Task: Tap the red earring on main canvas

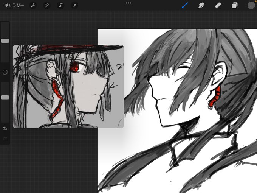Action: [215, 96]
